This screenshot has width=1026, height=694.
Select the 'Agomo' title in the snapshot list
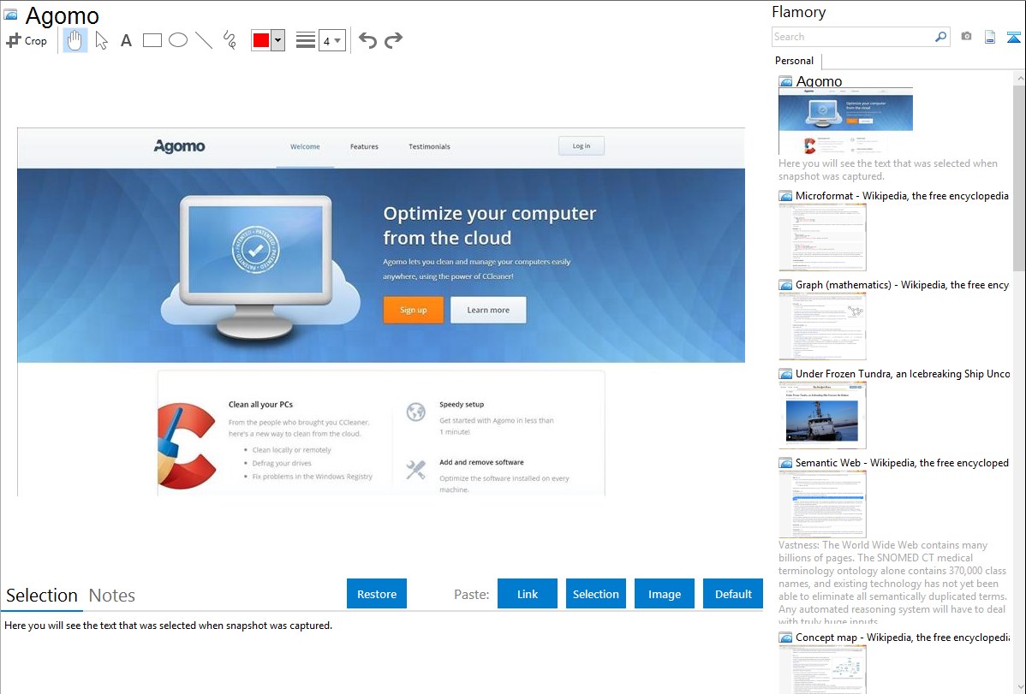click(x=820, y=82)
